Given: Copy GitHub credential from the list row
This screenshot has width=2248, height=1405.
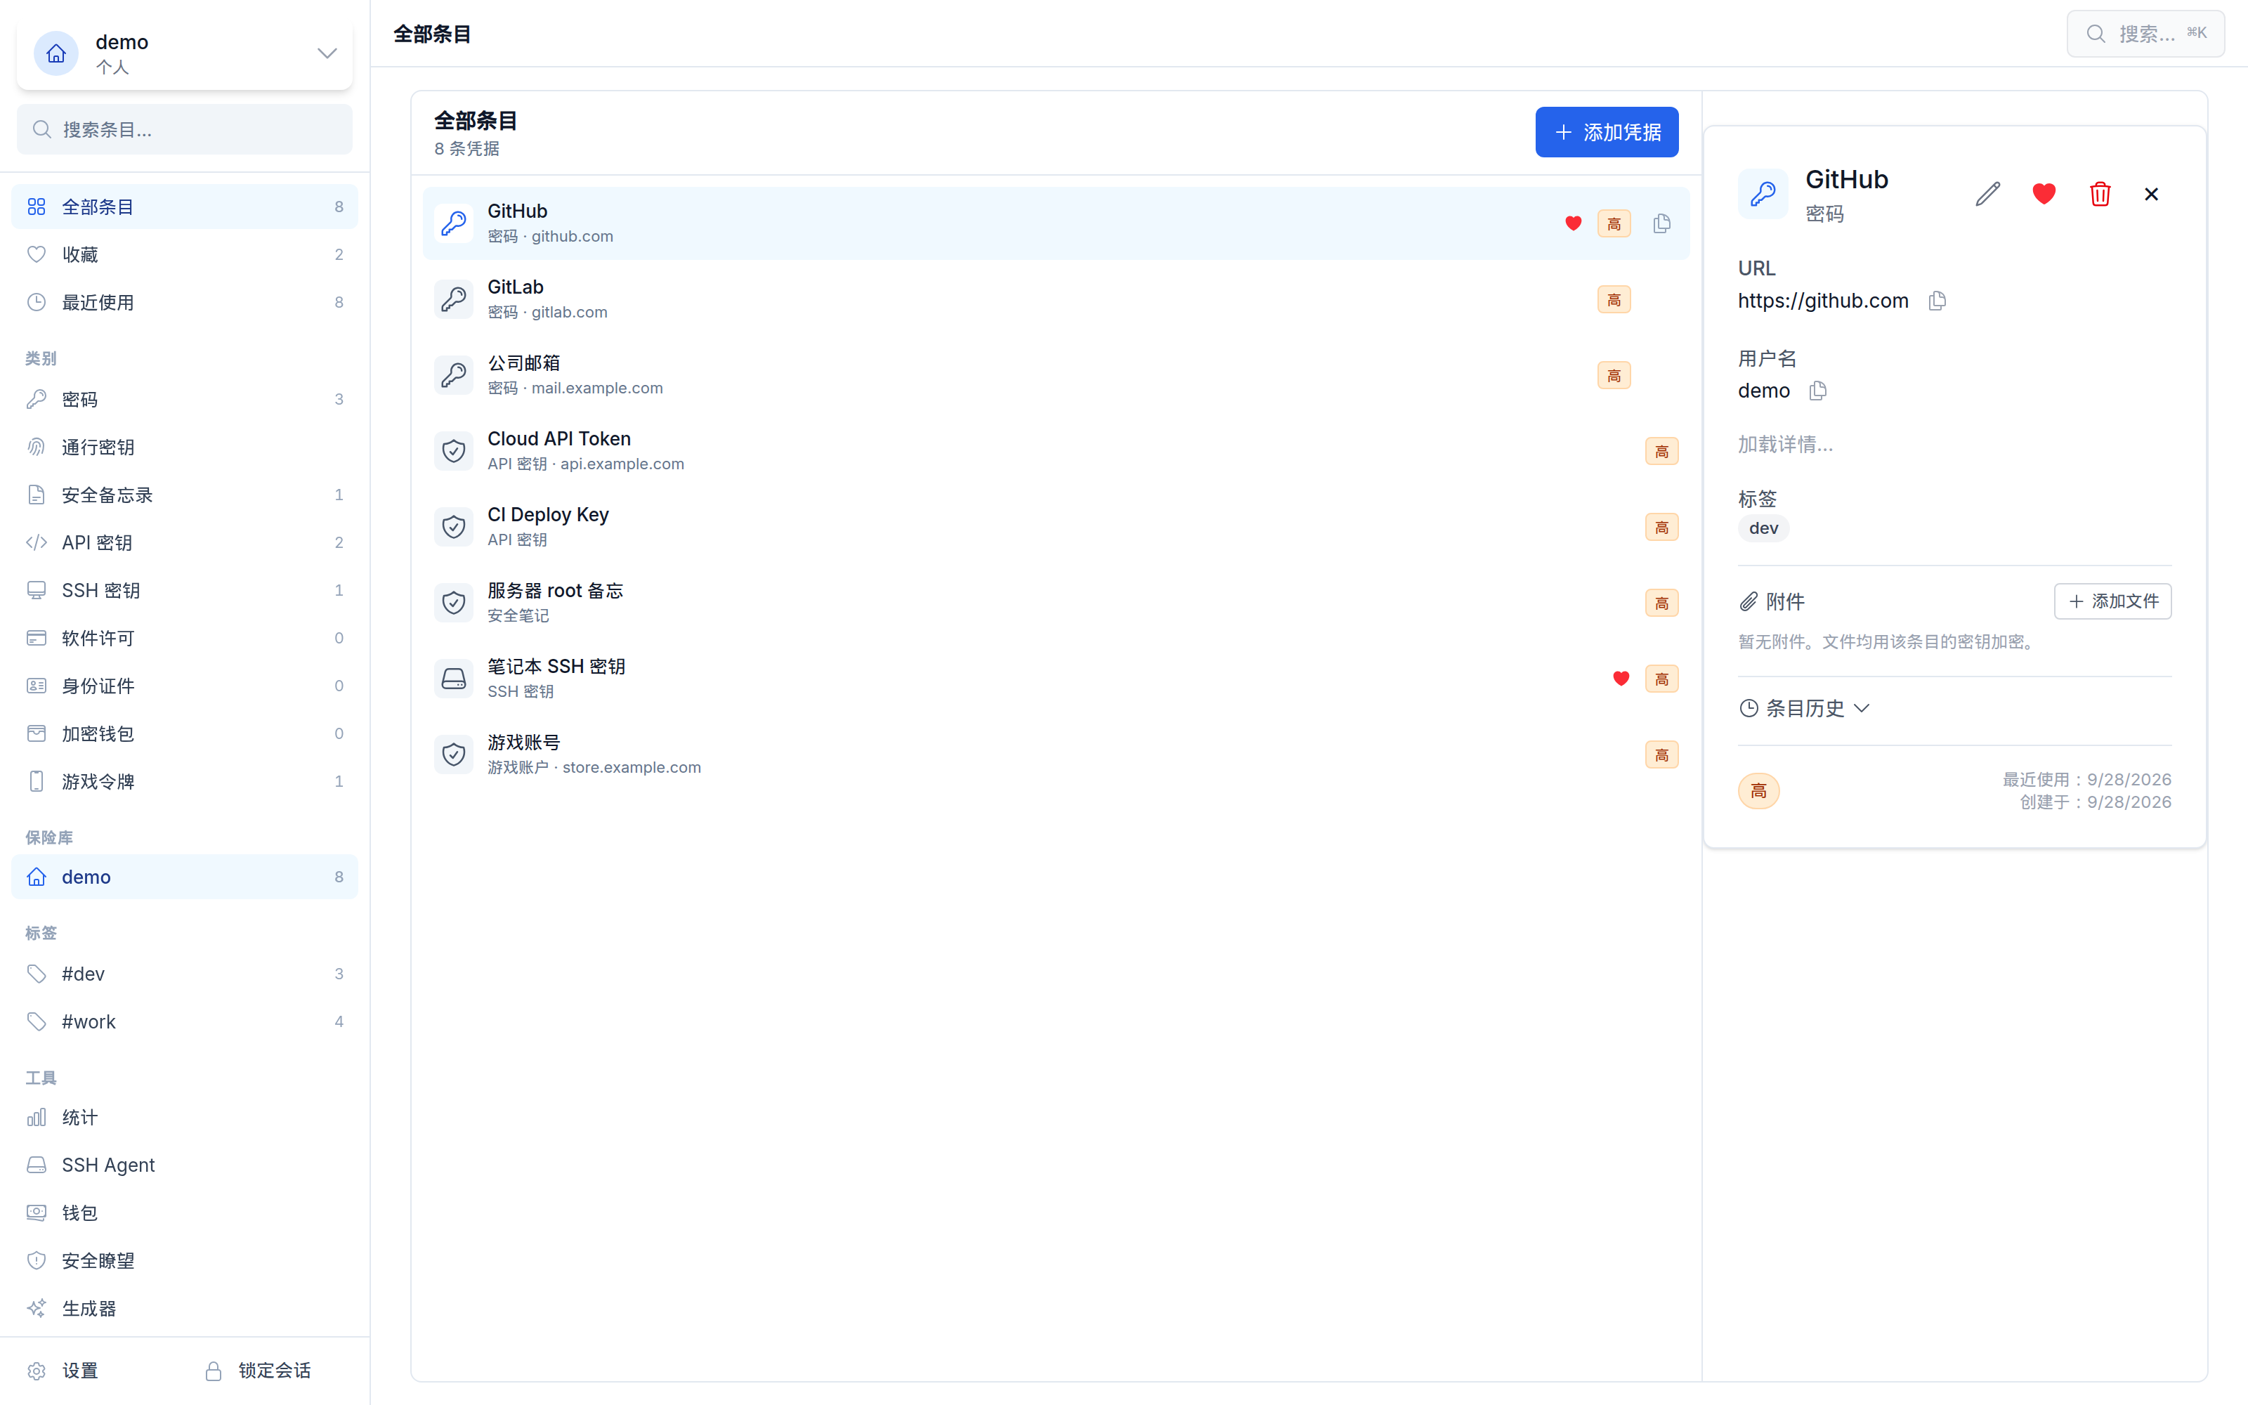Looking at the screenshot, I should pyautogui.click(x=1662, y=223).
